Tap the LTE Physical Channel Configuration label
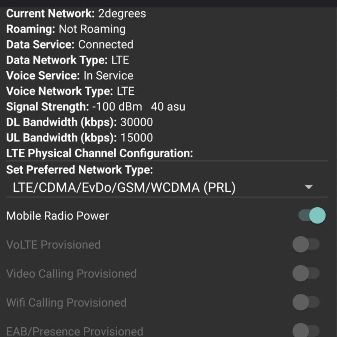The image size is (337, 337). coord(99,154)
